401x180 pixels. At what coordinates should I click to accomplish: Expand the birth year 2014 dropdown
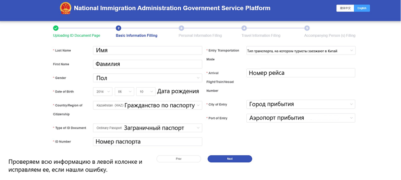(103, 91)
